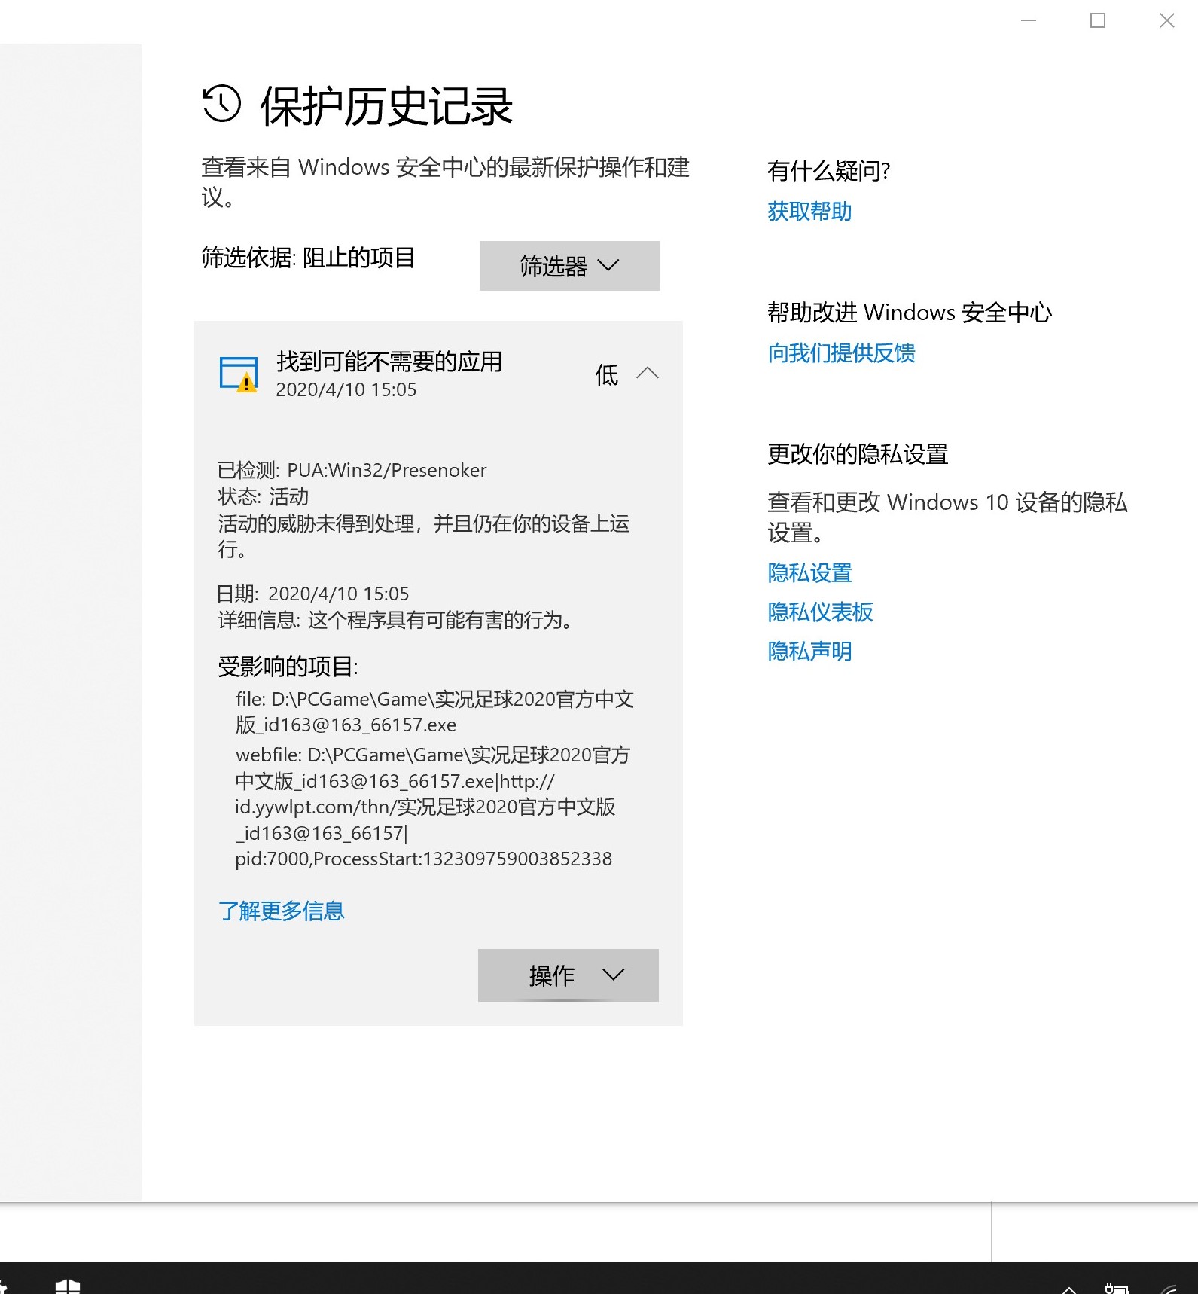
Task: Click the 日期: 2020/4/10 15:05 line
Action: pos(313,594)
